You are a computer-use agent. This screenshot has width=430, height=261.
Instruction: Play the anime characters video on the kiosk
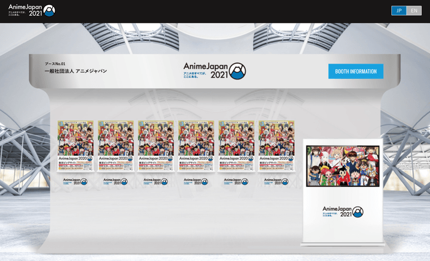(342, 166)
